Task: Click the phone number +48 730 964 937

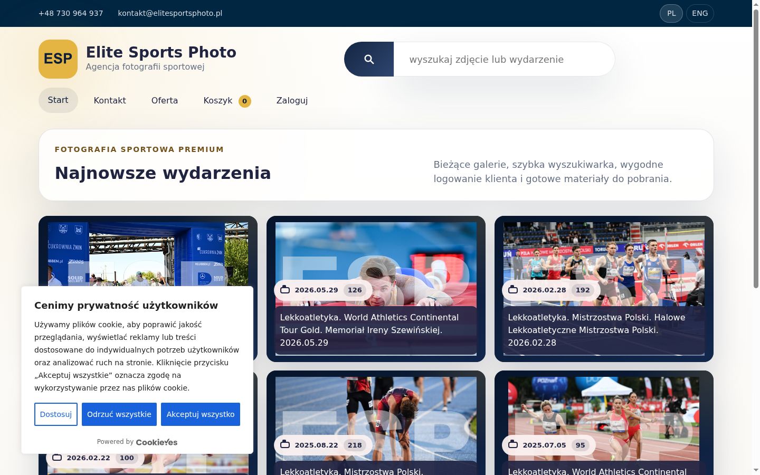Action: (x=71, y=13)
